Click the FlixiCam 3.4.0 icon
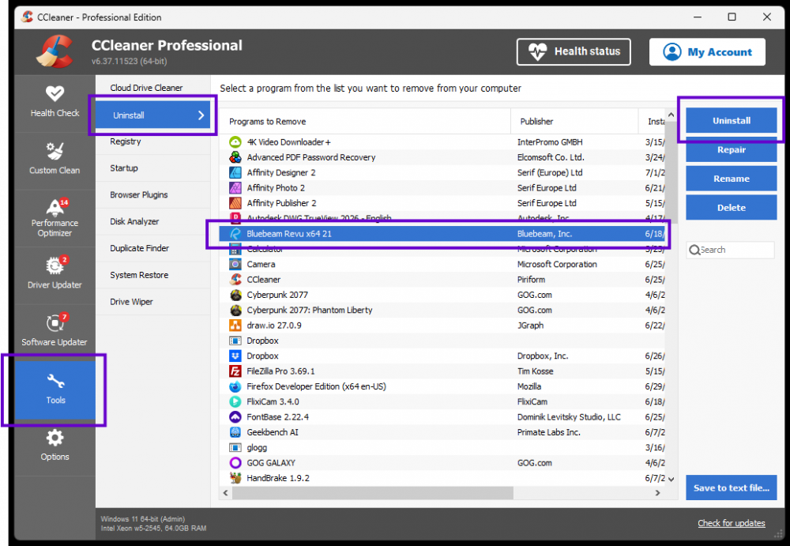 (235, 402)
